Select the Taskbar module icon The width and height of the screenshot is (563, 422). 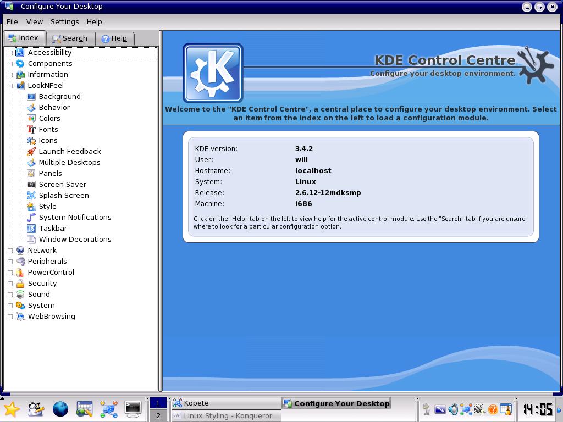[31, 229]
